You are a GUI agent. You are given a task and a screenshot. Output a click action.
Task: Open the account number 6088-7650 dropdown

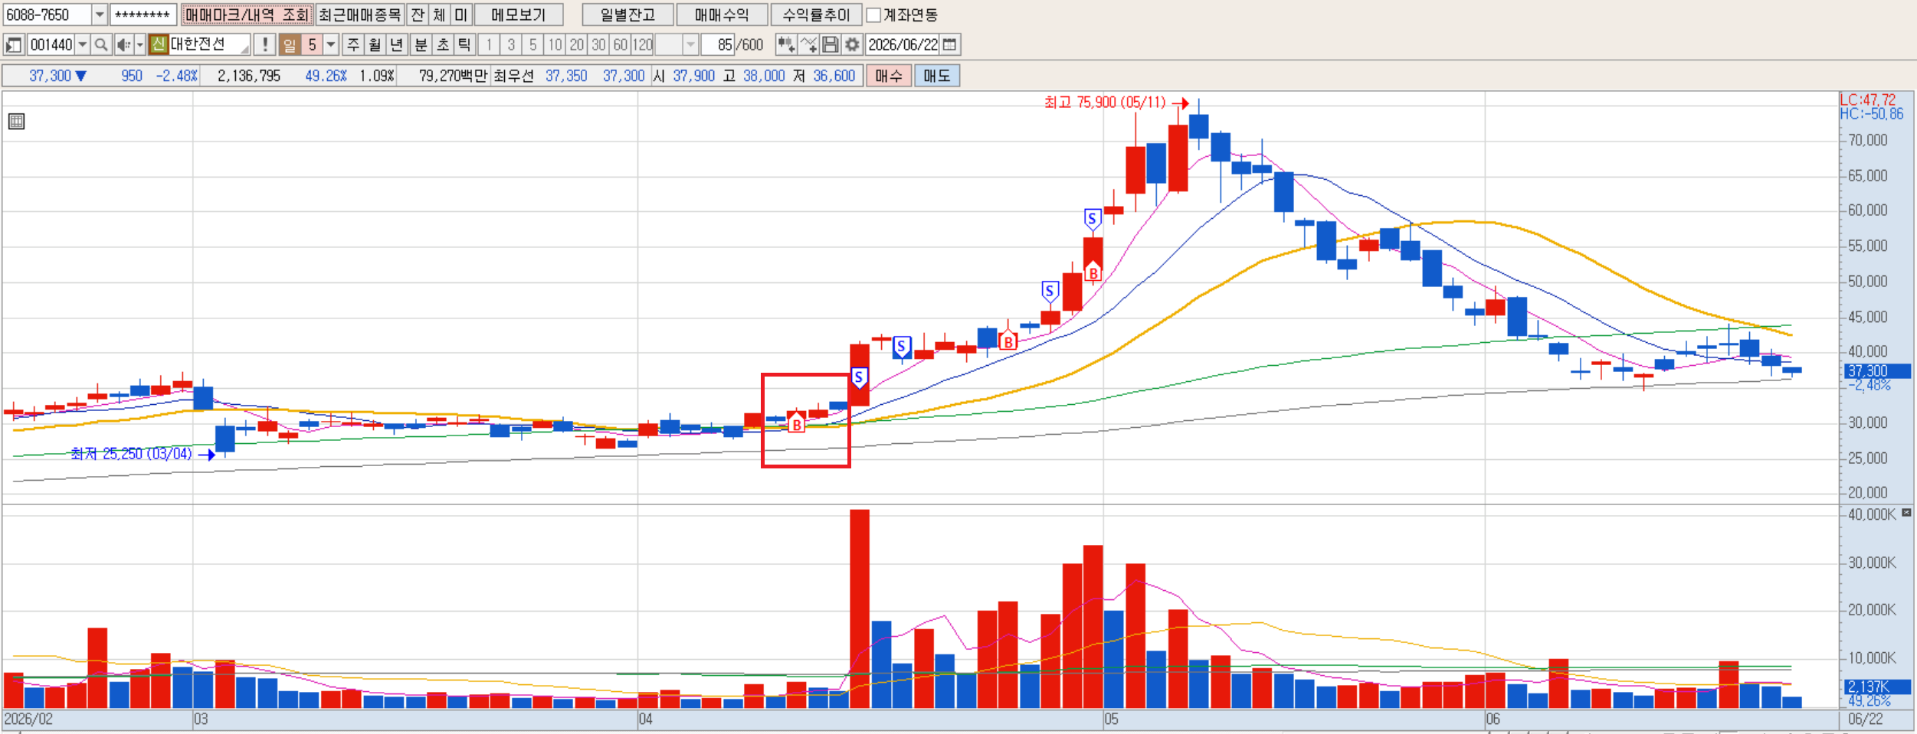100,15
